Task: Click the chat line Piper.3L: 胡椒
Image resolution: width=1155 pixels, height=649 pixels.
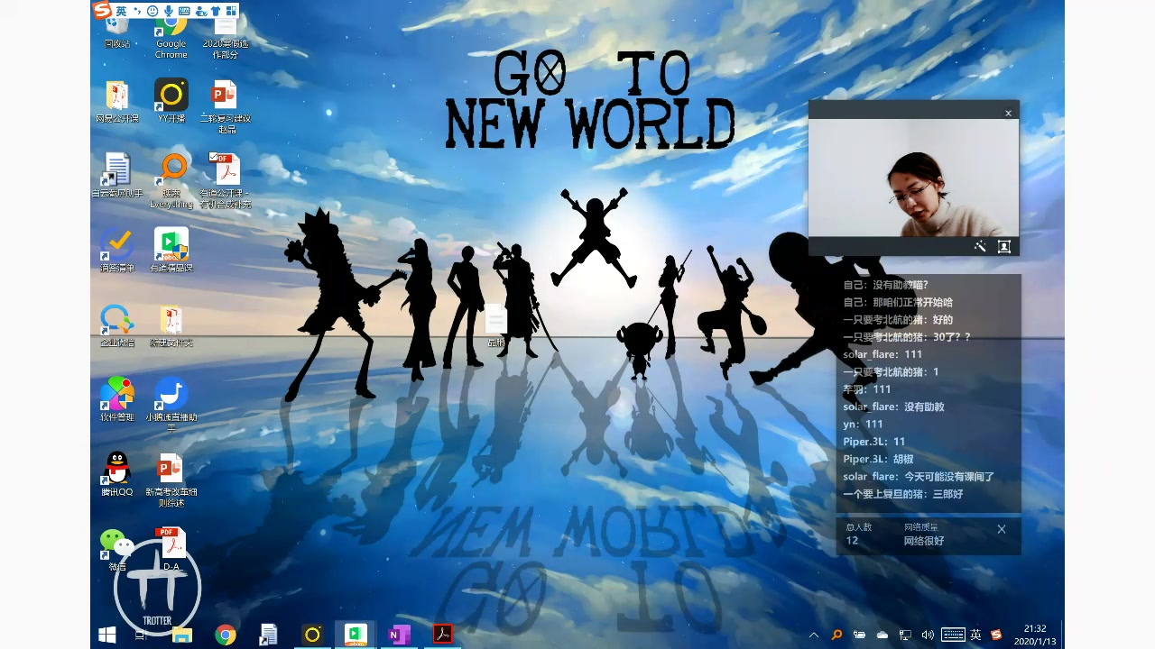Action: (x=878, y=459)
